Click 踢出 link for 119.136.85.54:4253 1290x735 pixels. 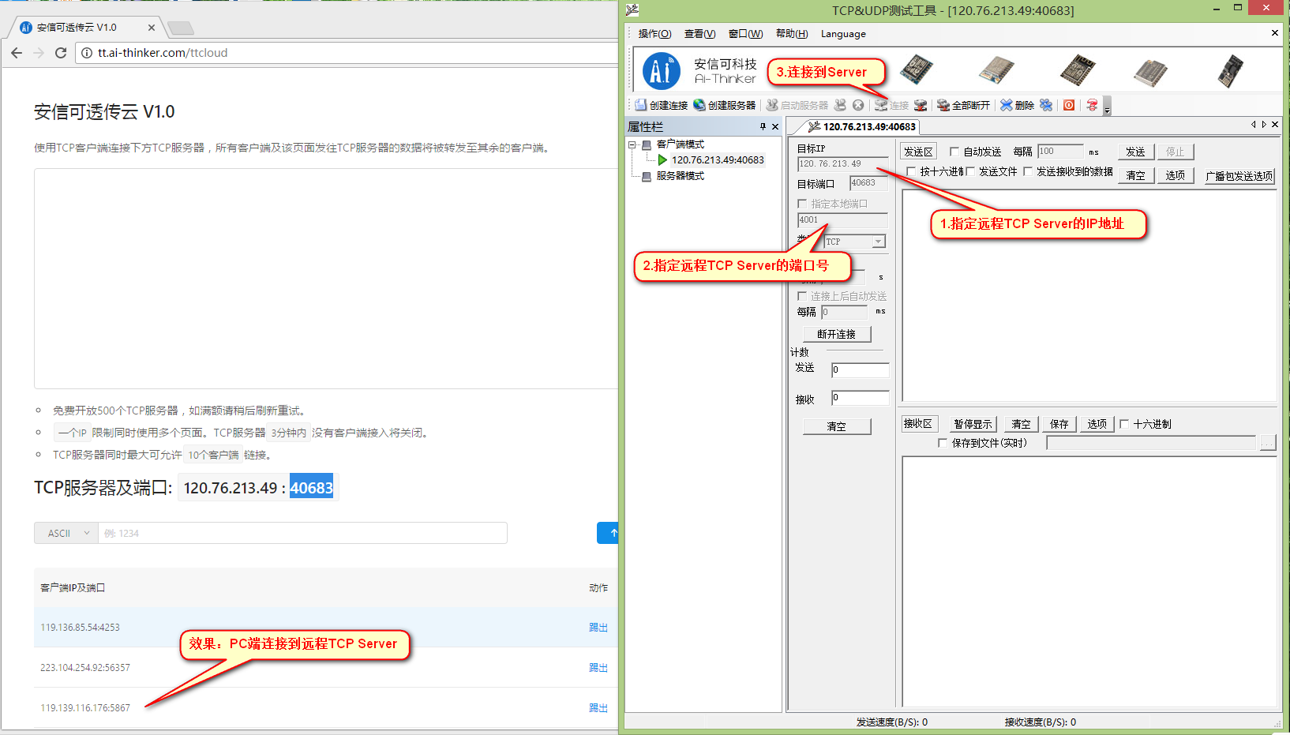(x=598, y=628)
